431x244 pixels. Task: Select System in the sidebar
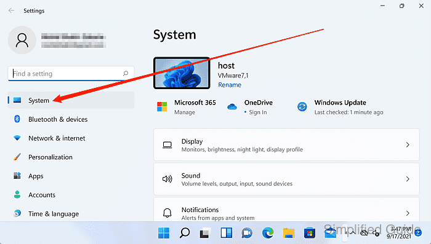[71, 100]
